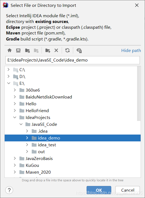Image resolution: width=145 pixels, height=198 pixels.
Task: Jump to Project directory icon
Action: point(27,51)
